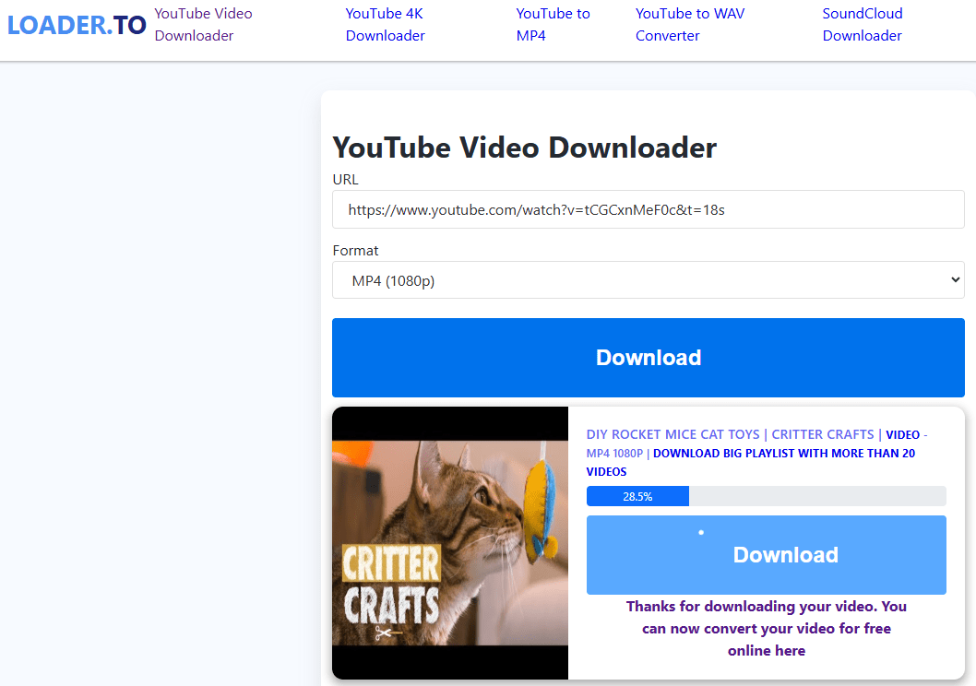The width and height of the screenshot is (976, 686).
Task: Click the 28.5% download progress bar
Action: click(766, 496)
